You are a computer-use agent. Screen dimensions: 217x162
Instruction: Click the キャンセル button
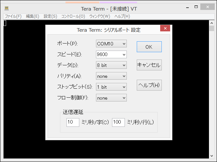point(149,65)
